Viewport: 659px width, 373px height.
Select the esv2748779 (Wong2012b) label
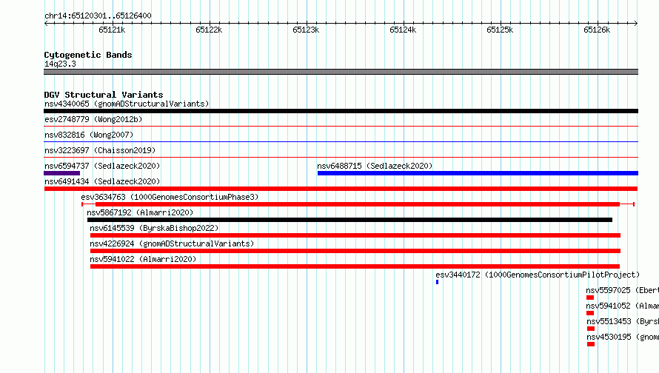[93, 119]
